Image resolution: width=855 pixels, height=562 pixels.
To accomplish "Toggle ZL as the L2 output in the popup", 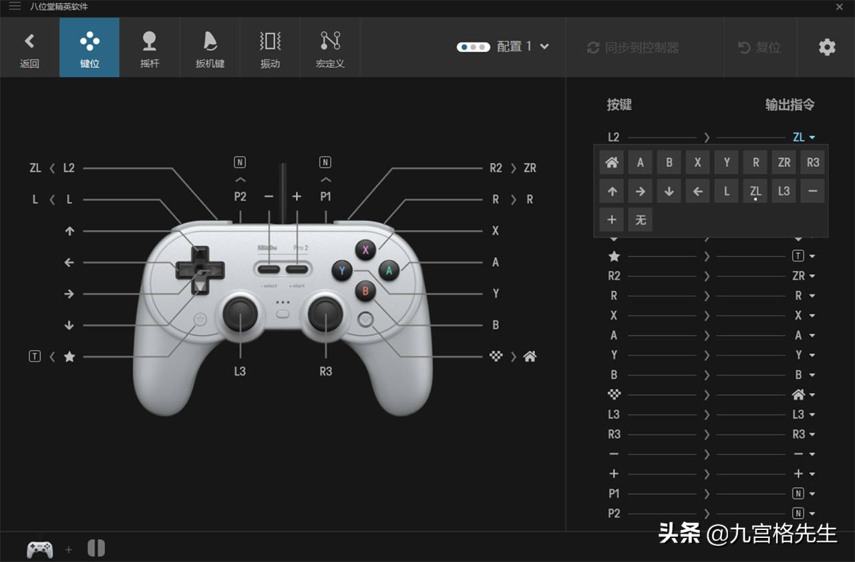I will 755,191.
